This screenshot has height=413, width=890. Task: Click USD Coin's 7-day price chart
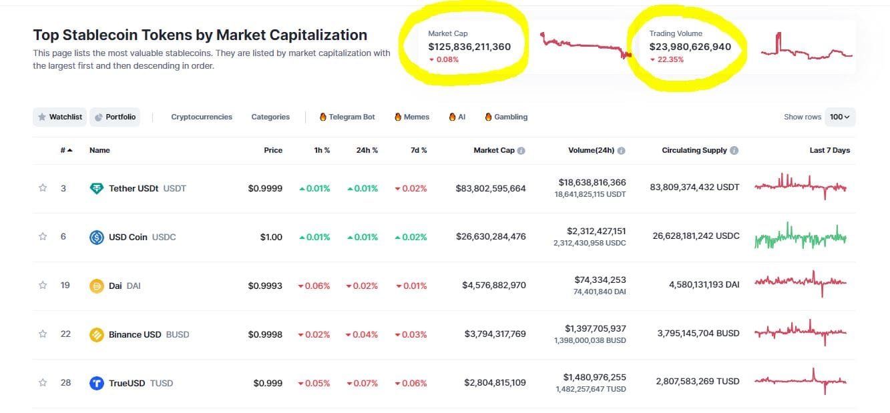(x=801, y=236)
